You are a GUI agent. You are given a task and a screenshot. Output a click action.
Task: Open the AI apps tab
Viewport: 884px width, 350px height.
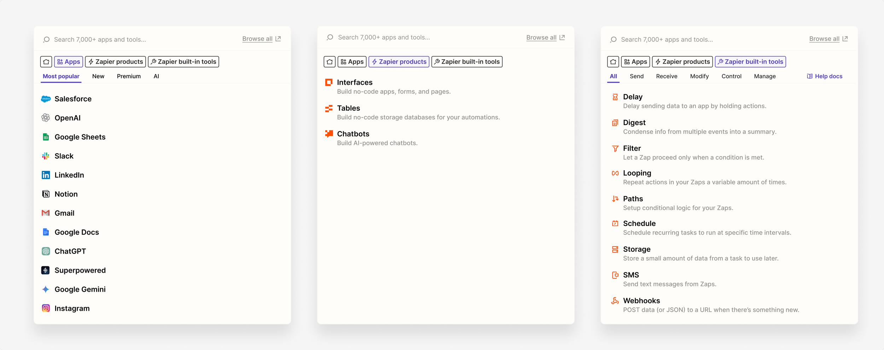(156, 76)
